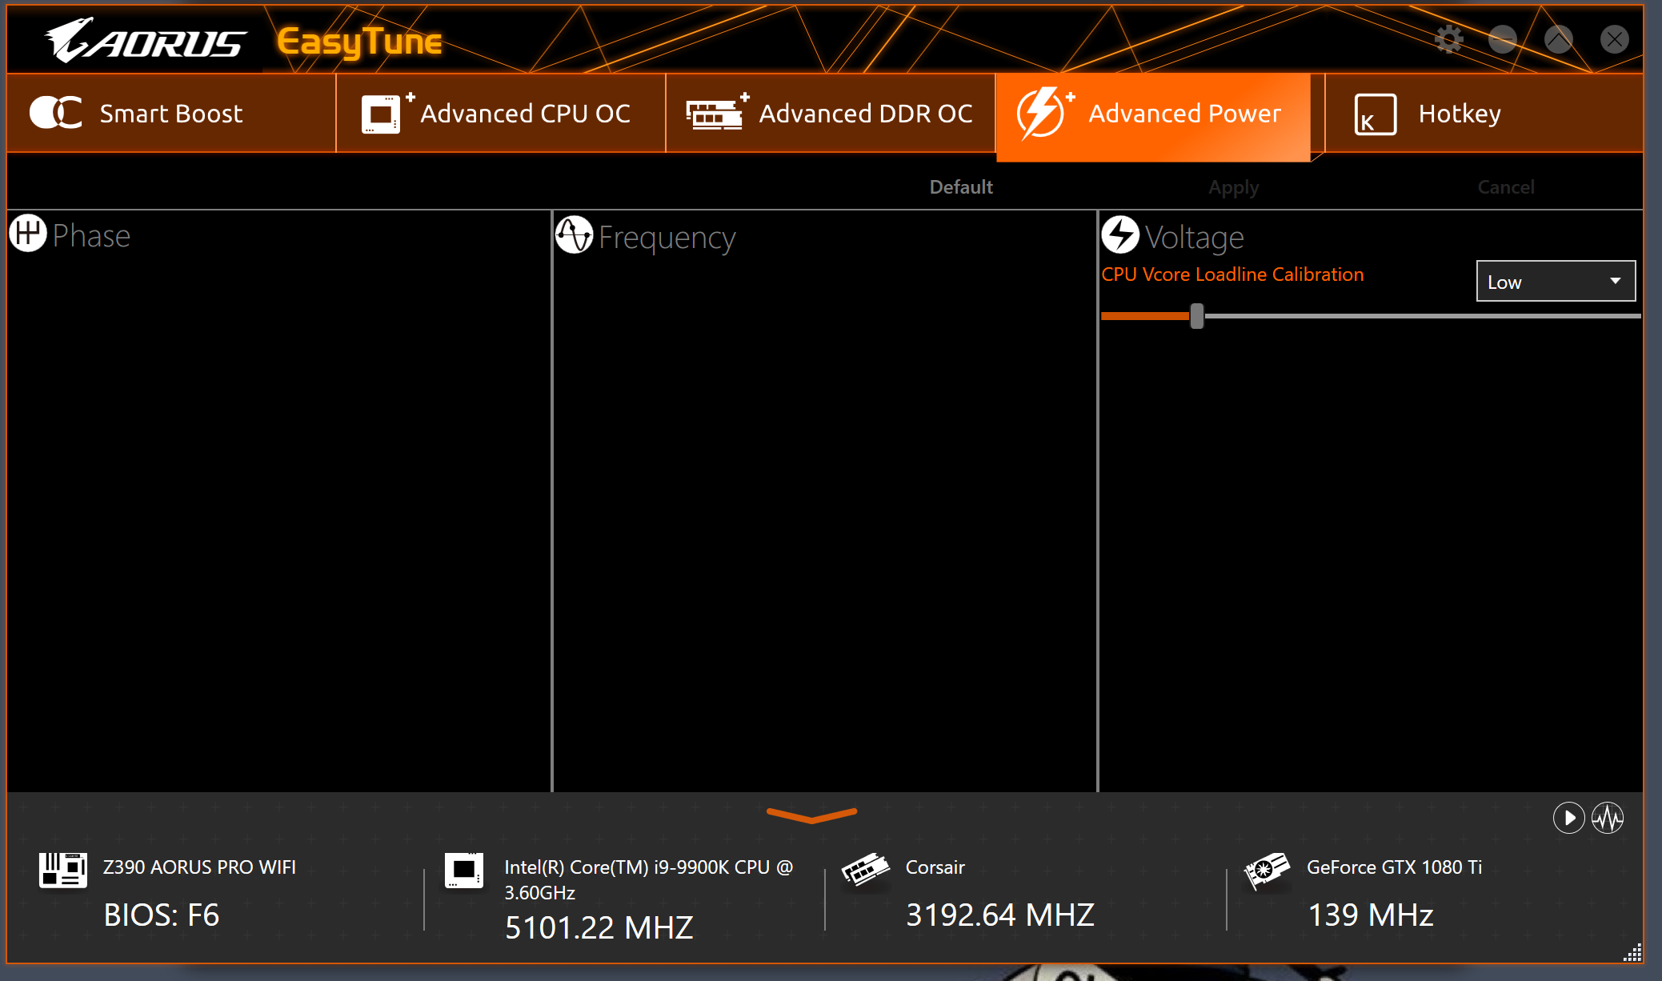The image size is (1662, 981).
Task: Open the Smart Boost tab
Action: click(x=171, y=113)
